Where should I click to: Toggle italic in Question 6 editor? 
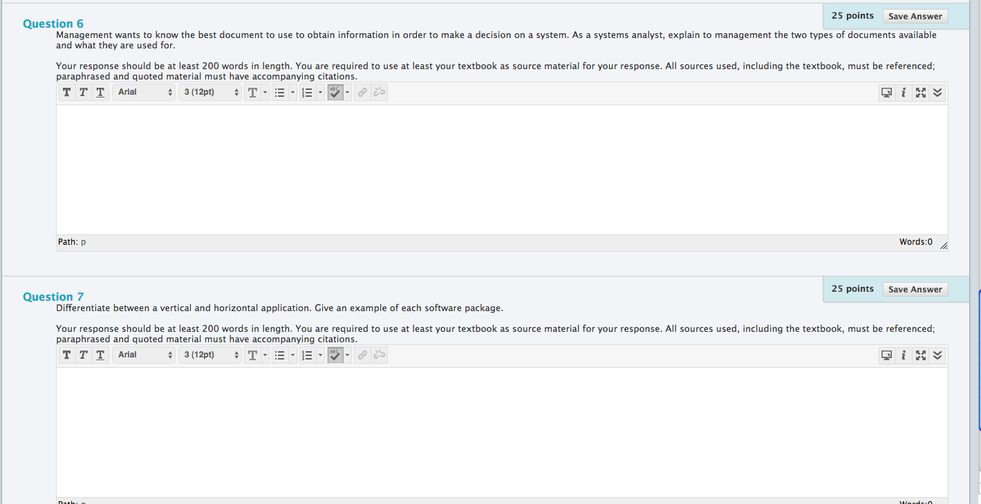83,93
